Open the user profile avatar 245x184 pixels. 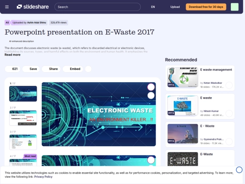coord(235,7)
